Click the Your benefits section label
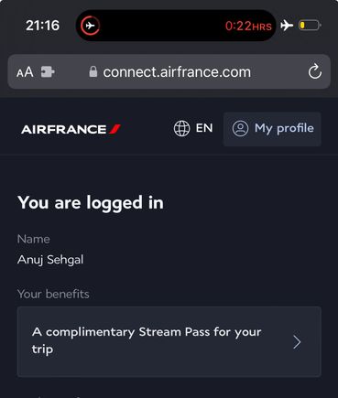The width and height of the screenshot is (338, 398). [53, 294]
